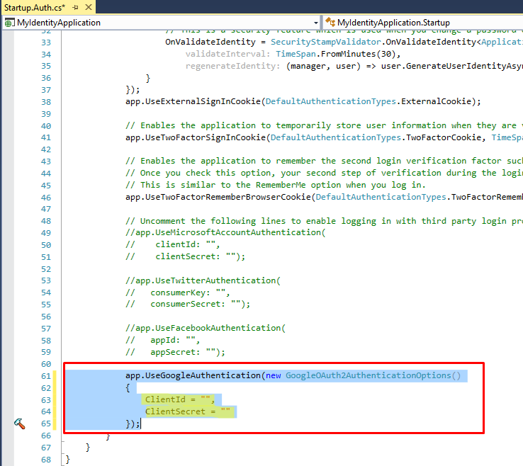
Task: Click the GoogleOAuth2AuthenticationOptions type name
Action: [x=373, y=375]
